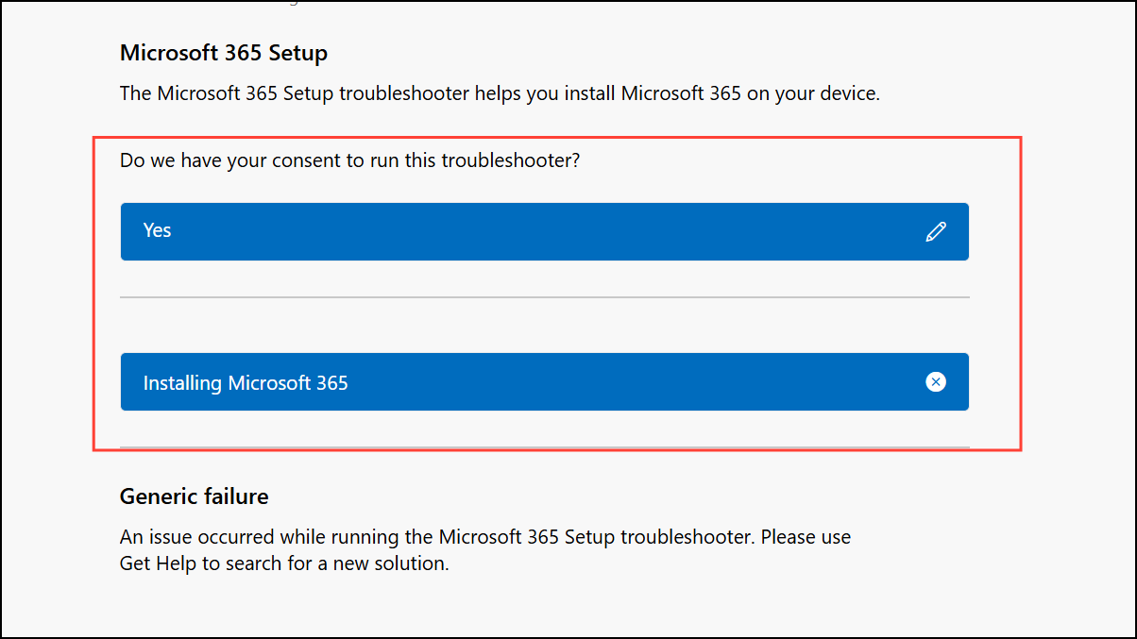Click the consent question text
The width and height of the screenshot is (1137, 639).
(349, 160)
